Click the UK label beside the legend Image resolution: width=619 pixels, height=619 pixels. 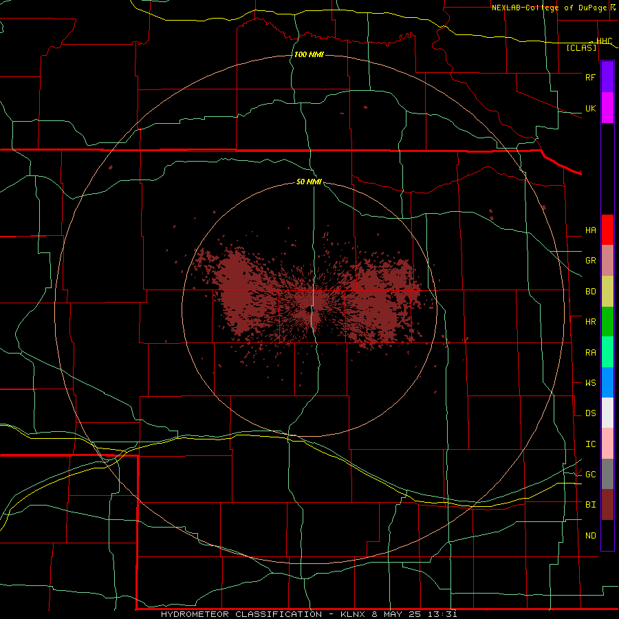[590, 109]
